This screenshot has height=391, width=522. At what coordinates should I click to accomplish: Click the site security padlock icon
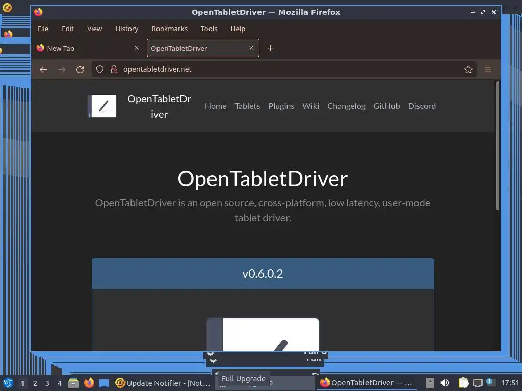[x=114, y=69]
